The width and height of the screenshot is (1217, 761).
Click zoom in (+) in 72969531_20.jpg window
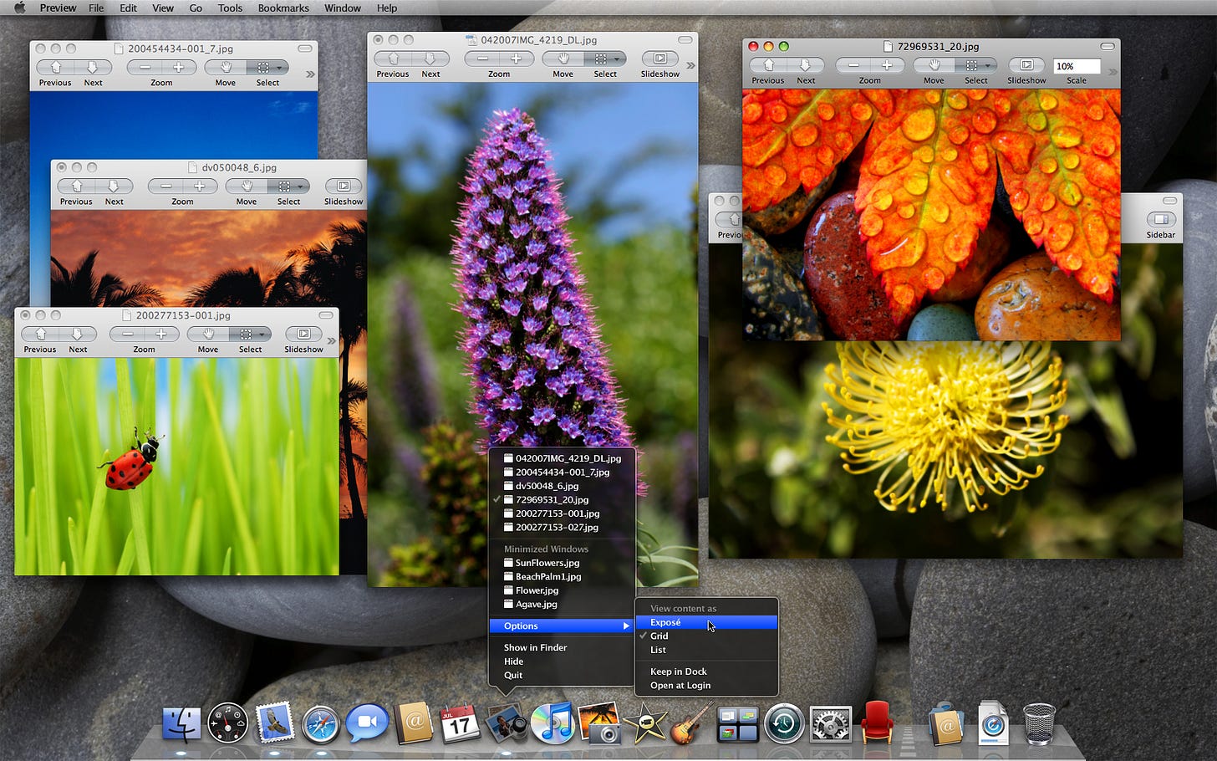coord(887,65)
